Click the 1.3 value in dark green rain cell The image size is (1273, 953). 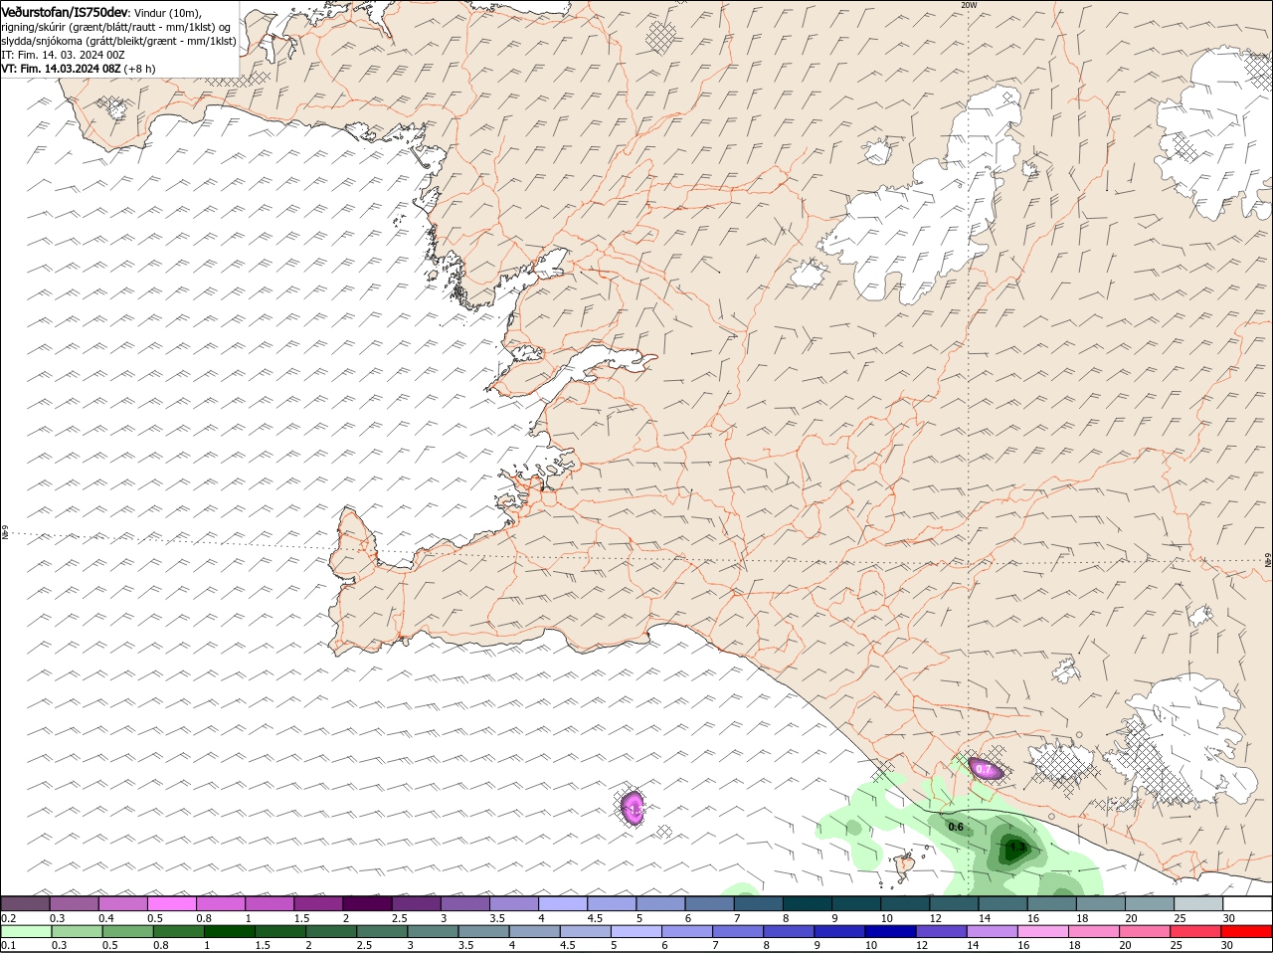[1016, 848]
